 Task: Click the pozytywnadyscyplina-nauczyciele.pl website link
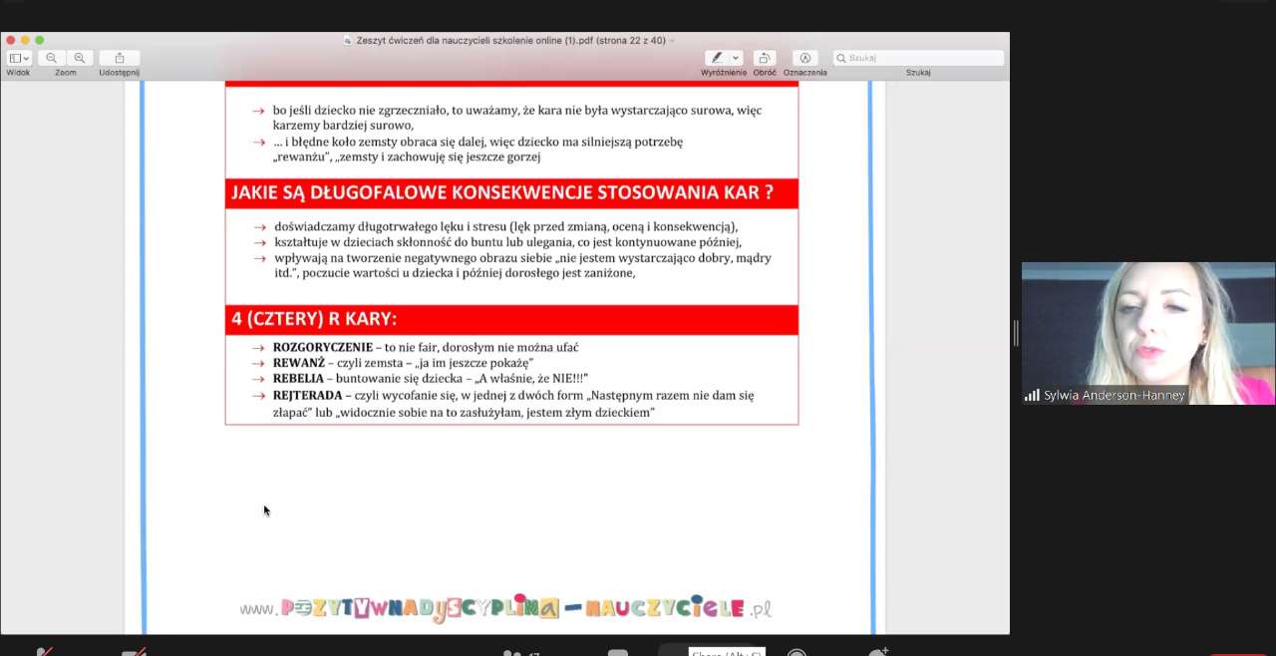(x=505, y=608)
